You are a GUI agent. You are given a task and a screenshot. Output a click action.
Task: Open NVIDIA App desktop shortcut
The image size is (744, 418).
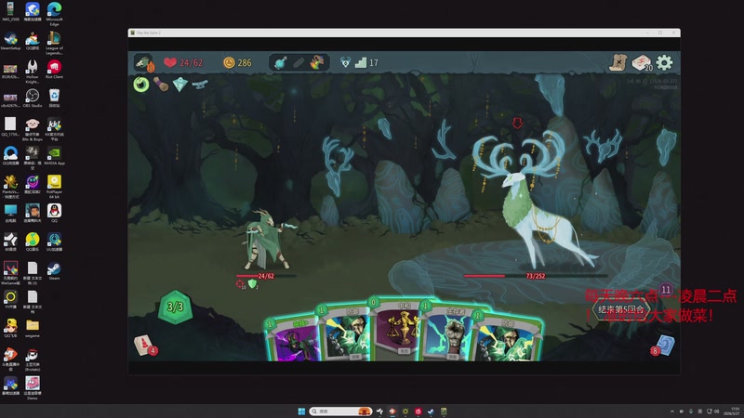tap(54, 156)
